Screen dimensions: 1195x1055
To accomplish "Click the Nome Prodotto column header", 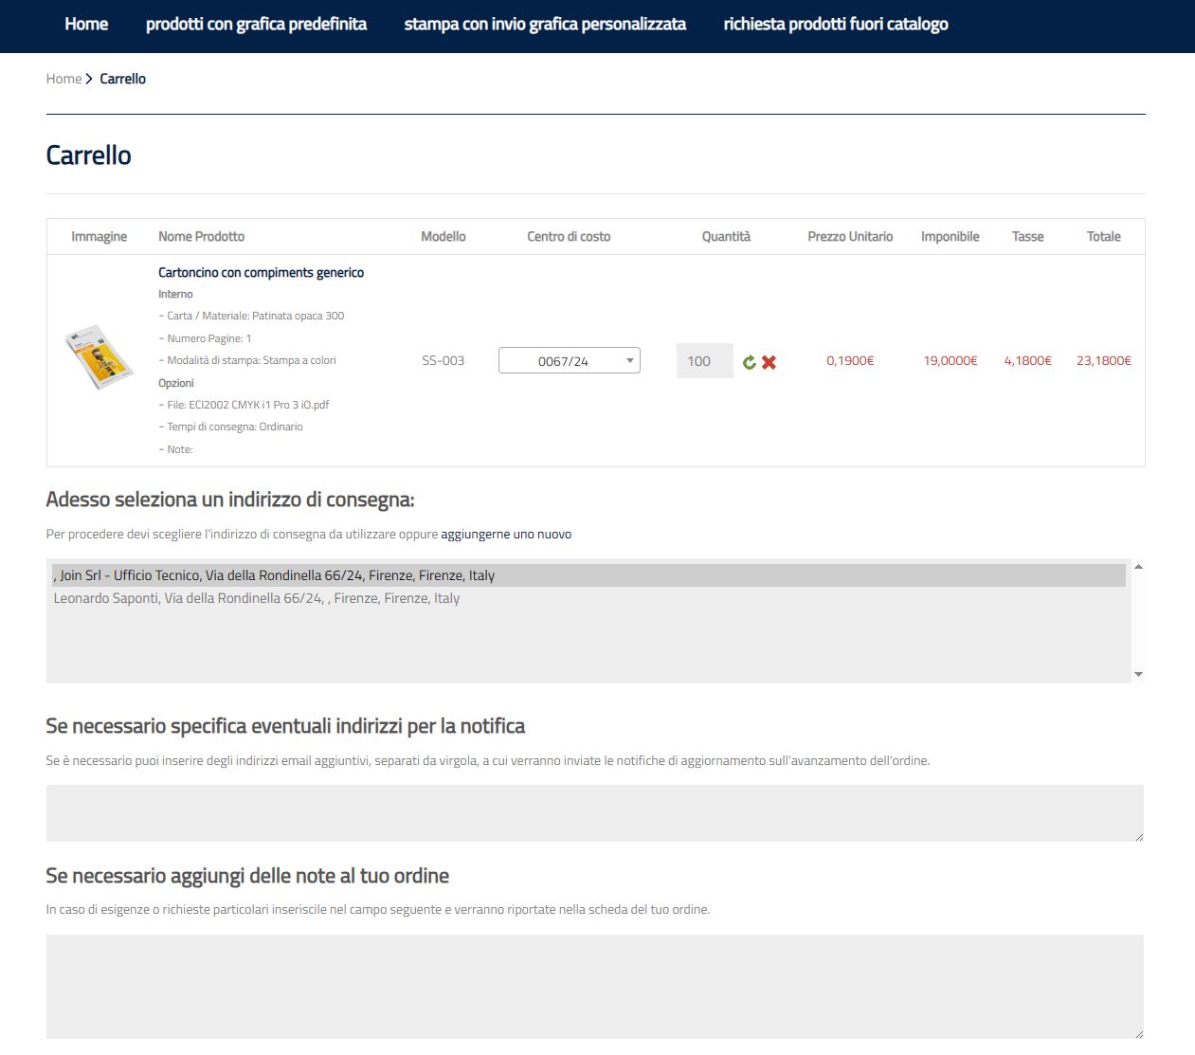I will pos(201,236).
